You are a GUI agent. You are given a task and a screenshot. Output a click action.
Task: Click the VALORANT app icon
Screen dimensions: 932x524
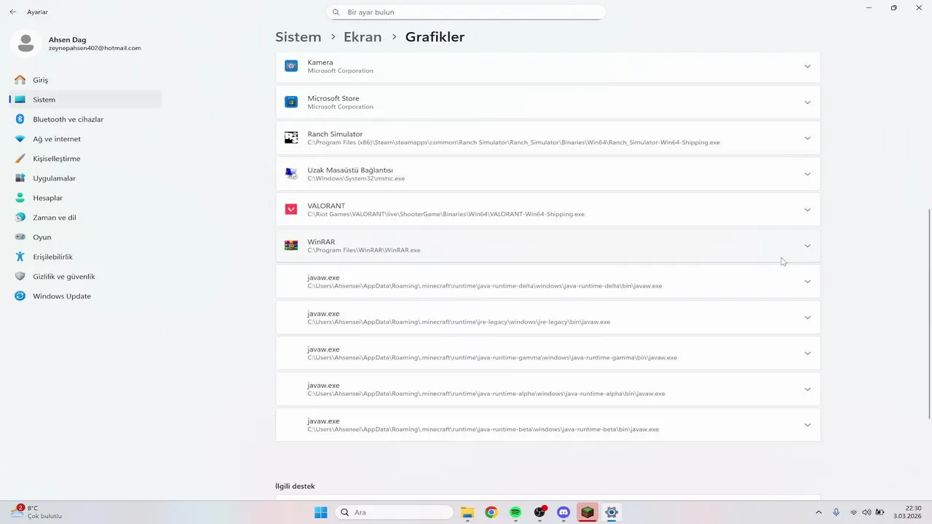click(x=291, y=210)
